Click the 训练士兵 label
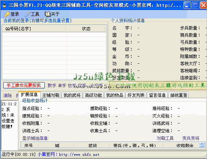207x159 pixels. click(32, 131)
